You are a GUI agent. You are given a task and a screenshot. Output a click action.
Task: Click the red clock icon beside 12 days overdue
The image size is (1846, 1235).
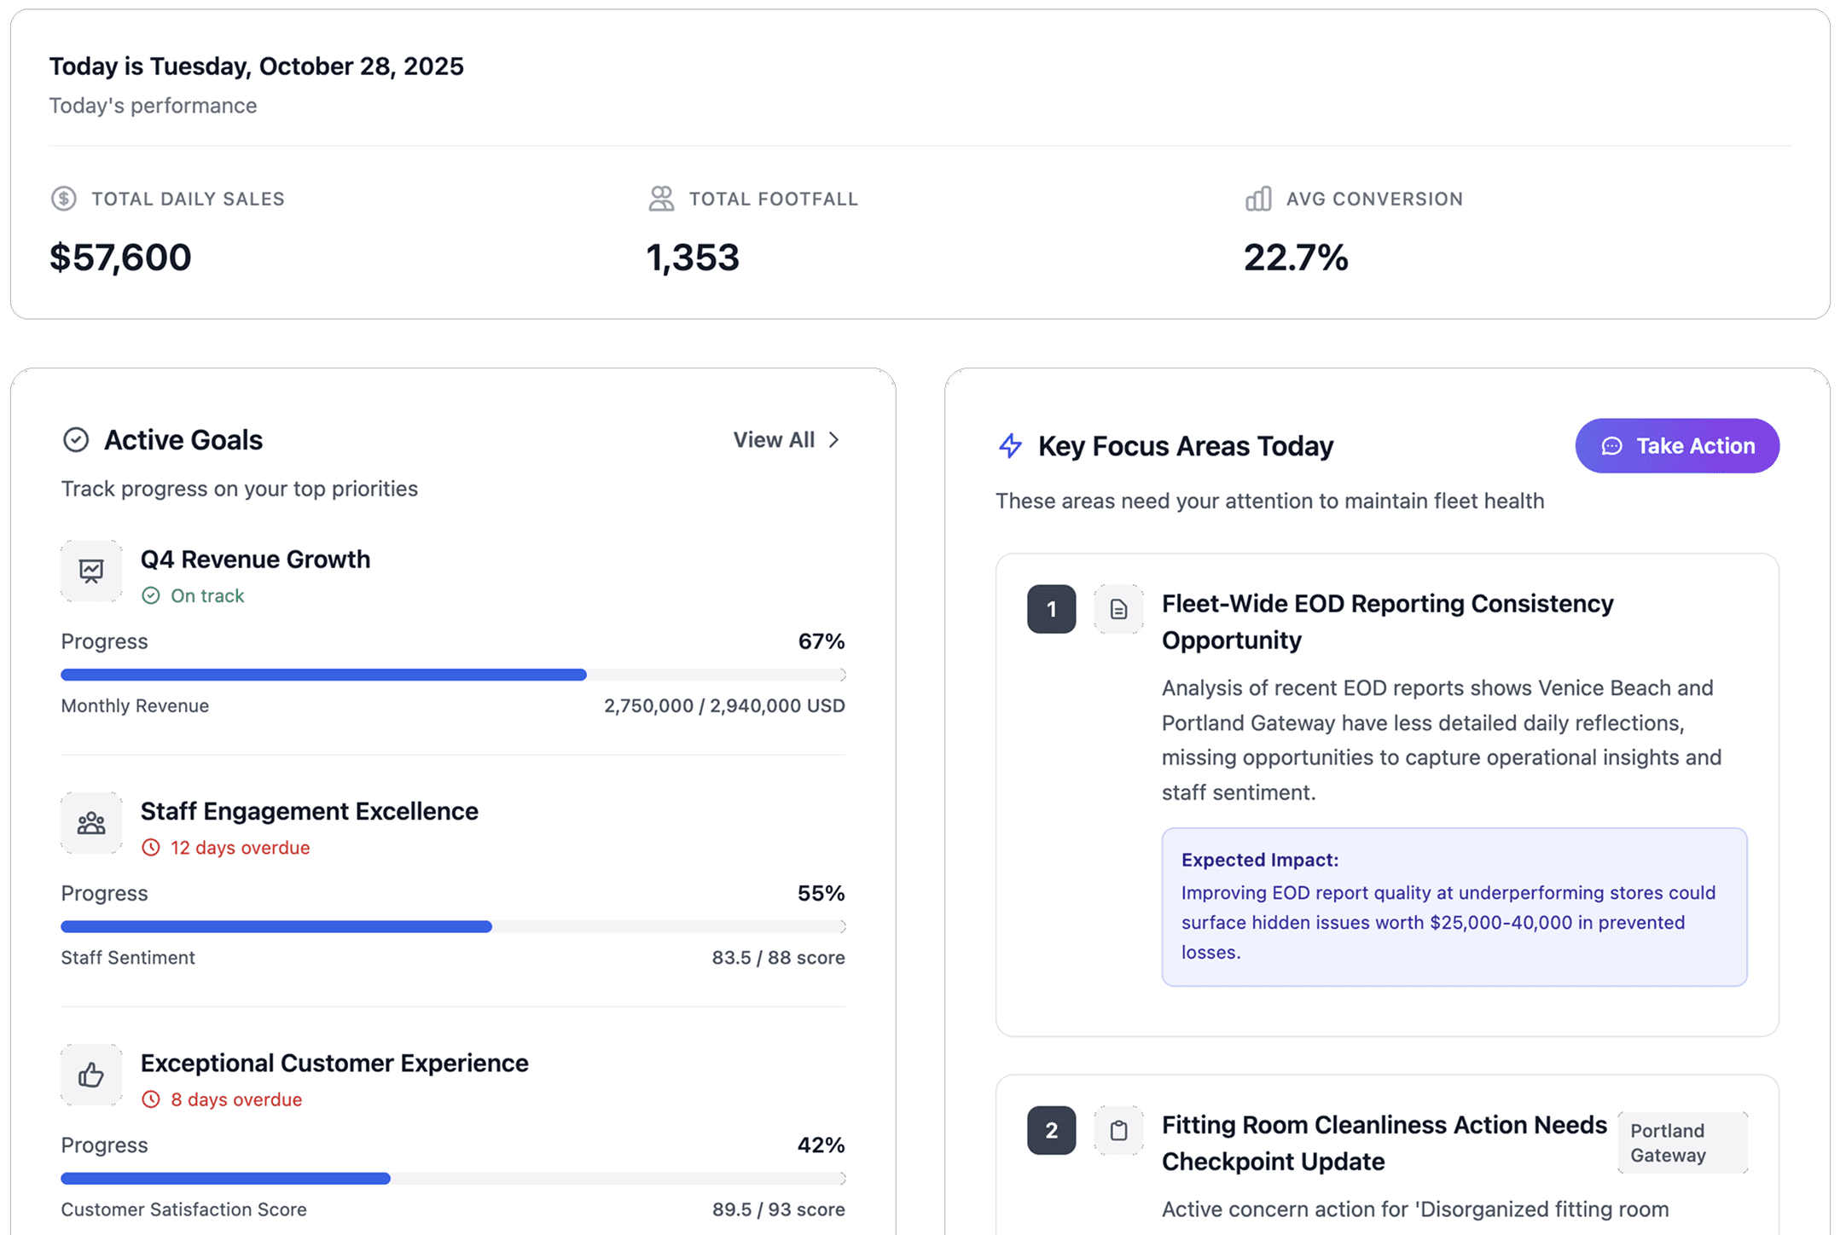coord(151,848)
